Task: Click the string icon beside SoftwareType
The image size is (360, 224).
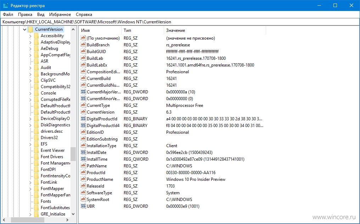Action: pyautogui.click(x=83, y=193)
